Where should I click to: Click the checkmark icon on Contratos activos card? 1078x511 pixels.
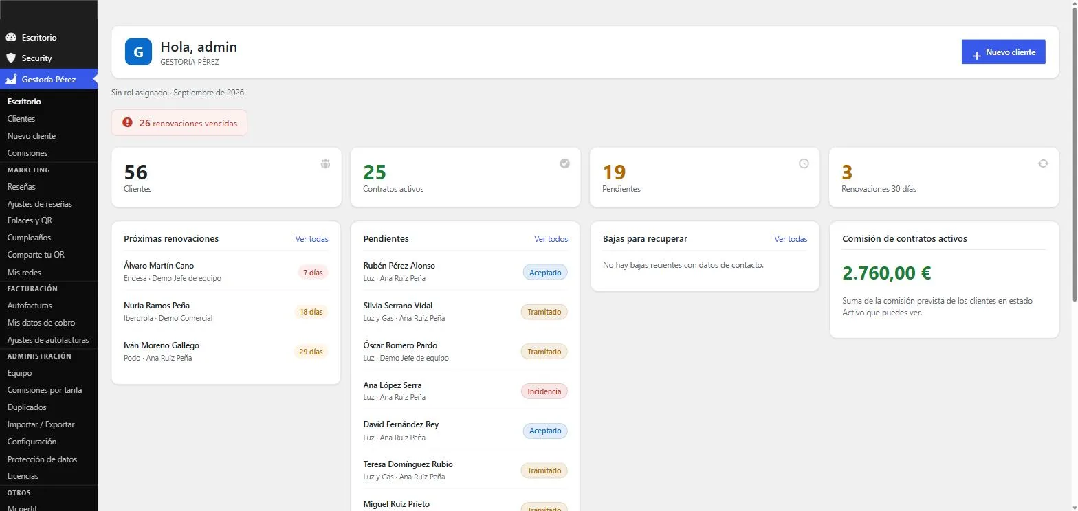(564, 163)
